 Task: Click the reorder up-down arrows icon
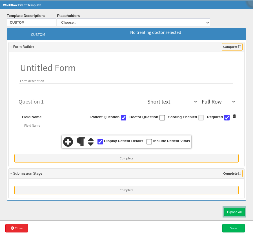[x=91, y=142]
